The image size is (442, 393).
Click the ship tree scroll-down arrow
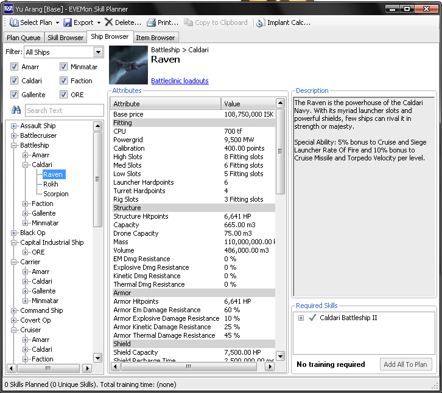pyautogui.click(x=97, y=358)
